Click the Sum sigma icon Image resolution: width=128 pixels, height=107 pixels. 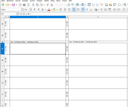pos(24,14)
